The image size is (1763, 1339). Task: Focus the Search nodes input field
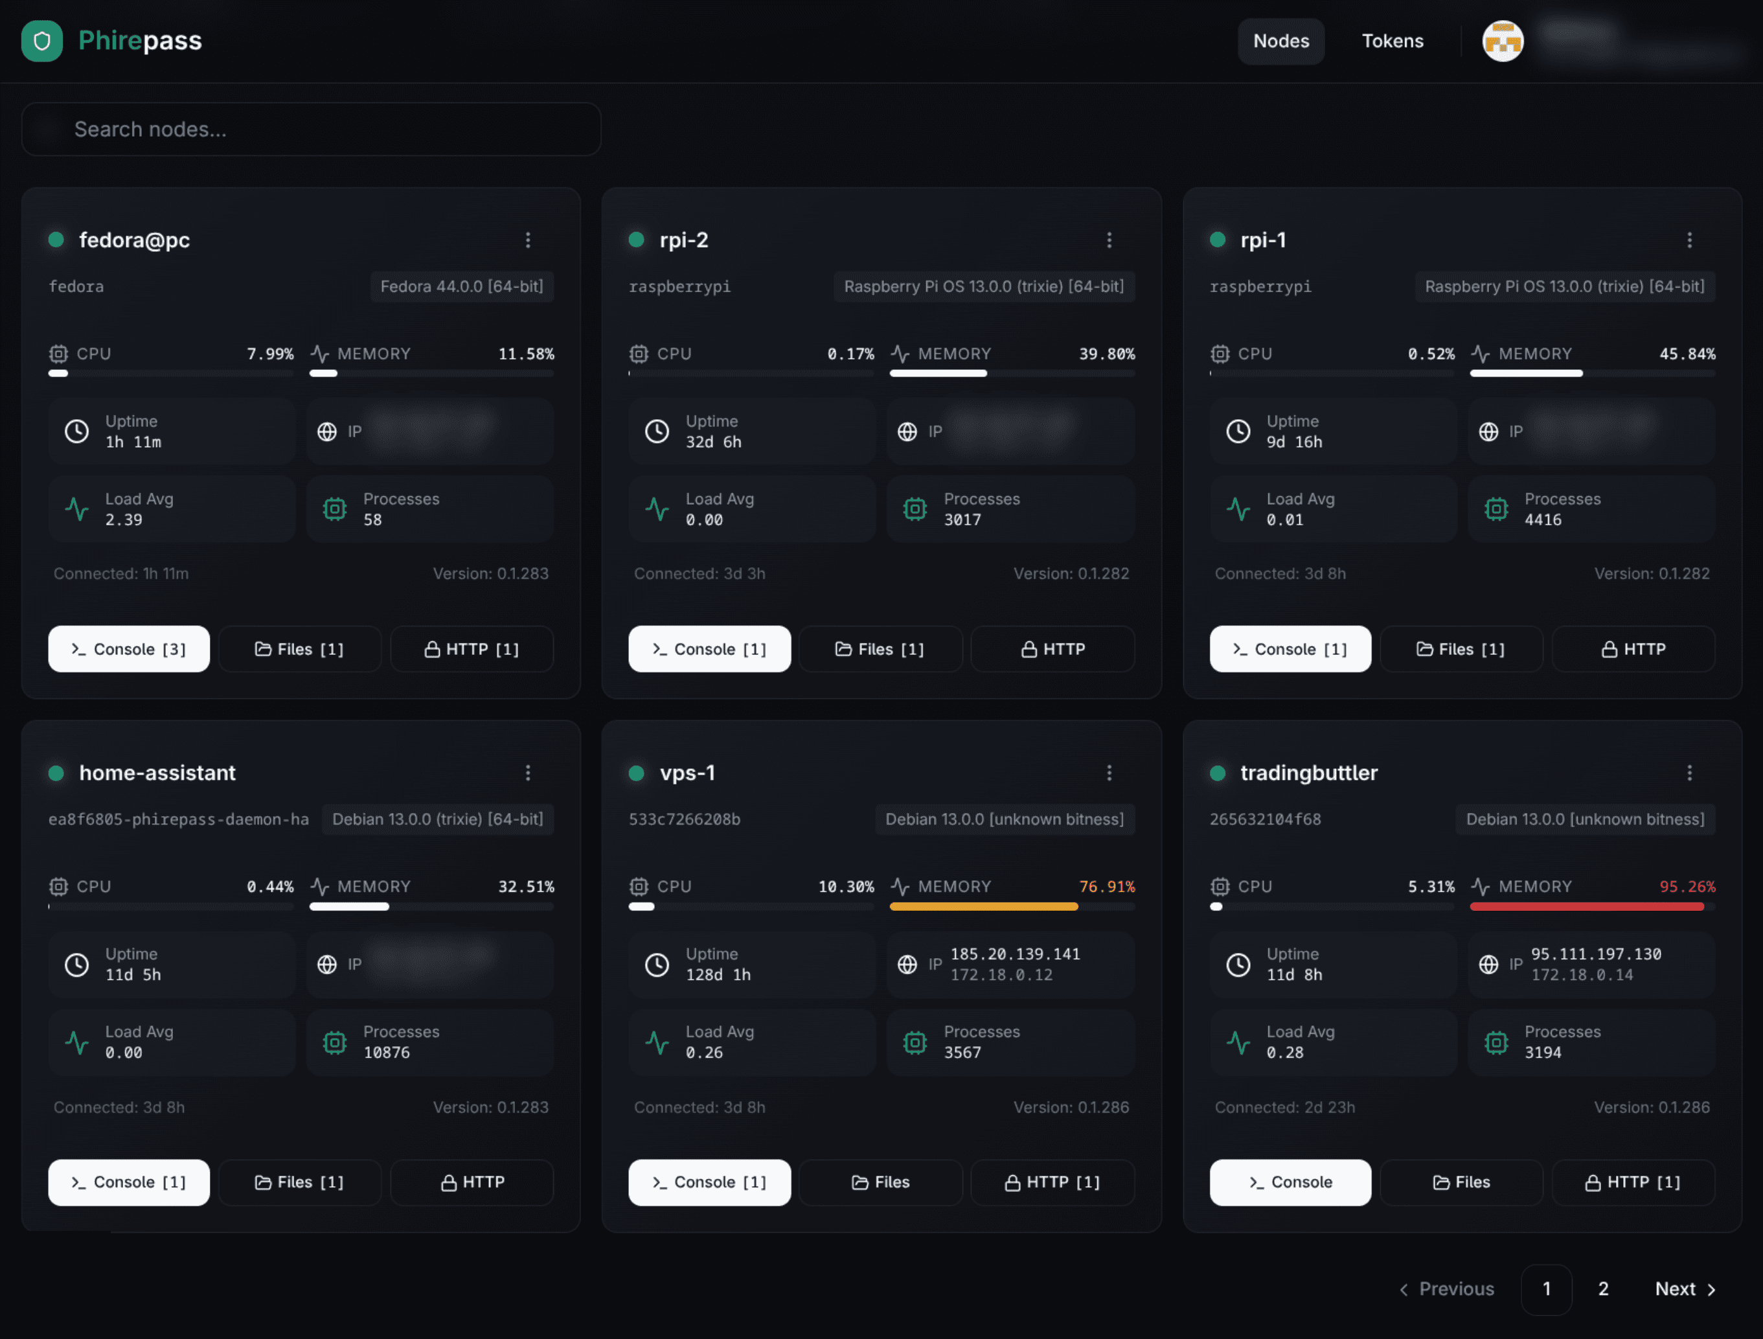[x=311, y=129]
